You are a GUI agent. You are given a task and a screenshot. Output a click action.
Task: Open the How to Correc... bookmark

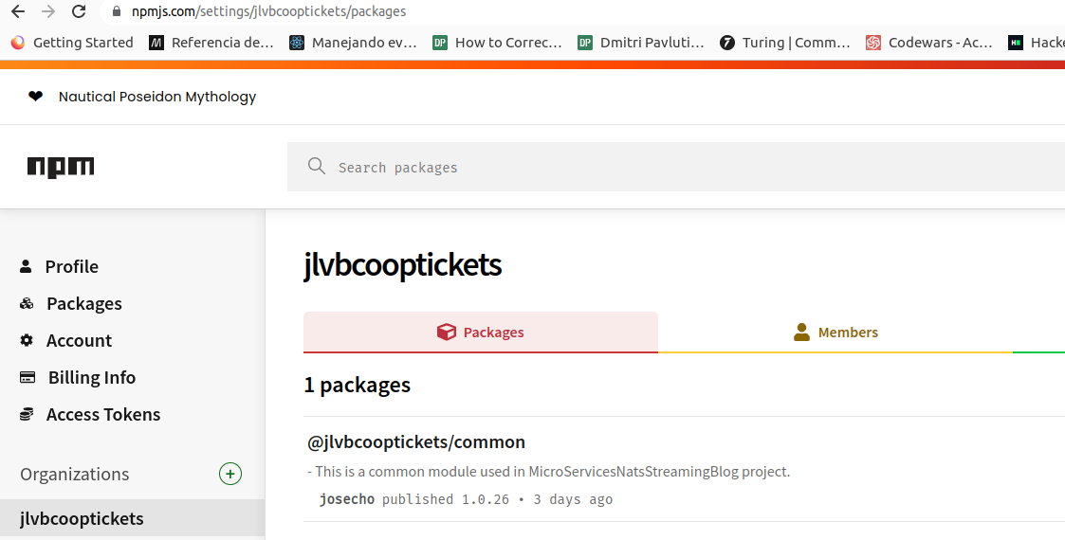click(x=497, y=43)
